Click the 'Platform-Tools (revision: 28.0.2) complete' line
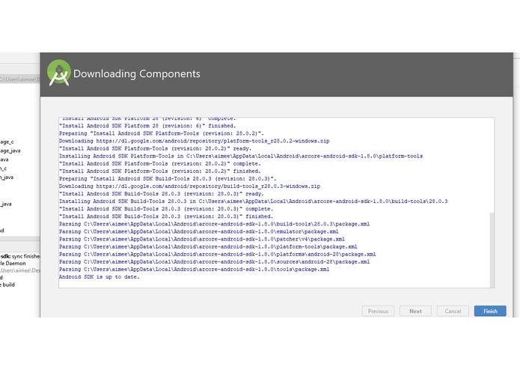 [x=160, y=163]
